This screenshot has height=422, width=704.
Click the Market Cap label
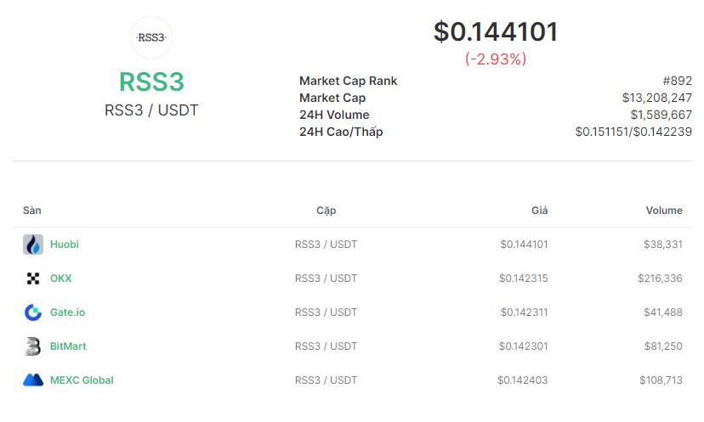tap(332, 98)
